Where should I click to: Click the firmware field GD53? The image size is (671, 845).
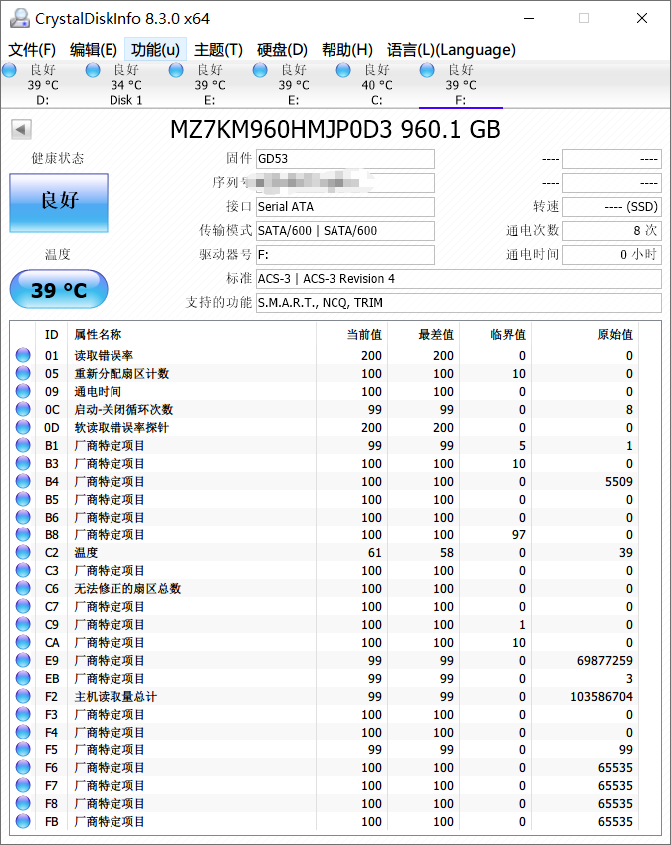(344, 159)
